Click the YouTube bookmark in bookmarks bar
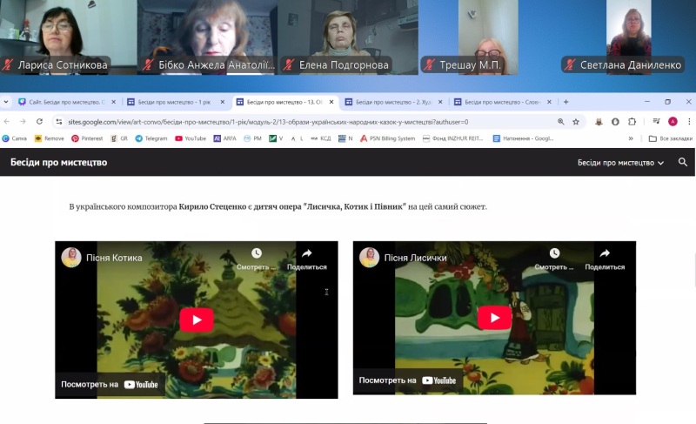The width and height of the screenshot is (696, 424). (x=191, y=138)
